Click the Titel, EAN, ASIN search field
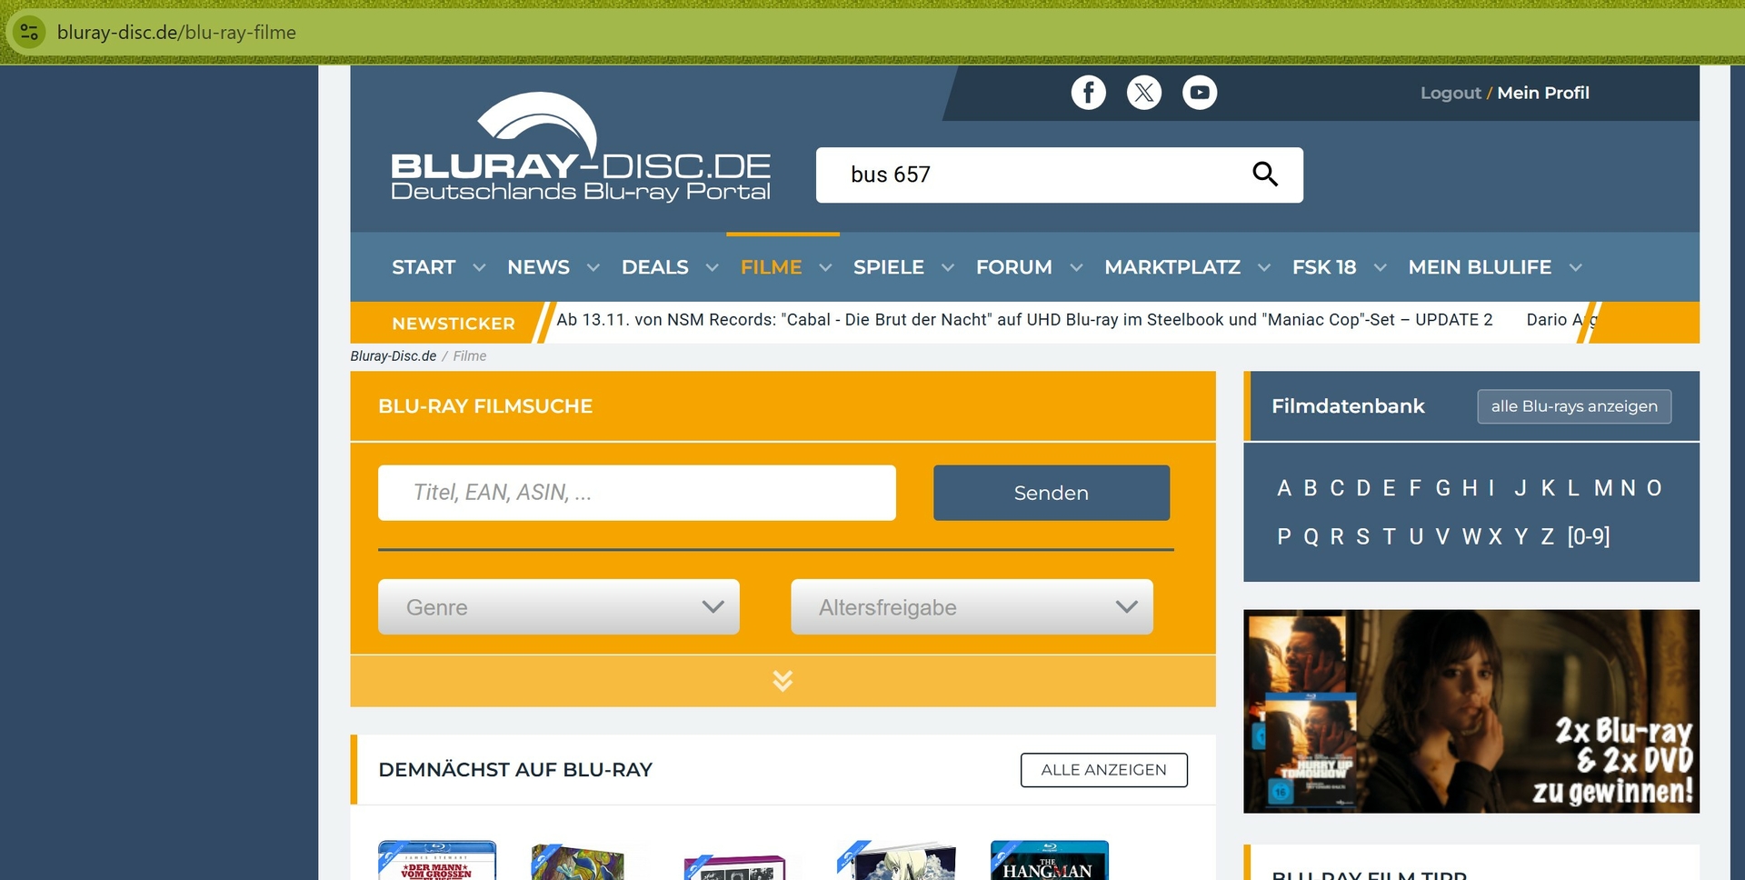 636,493
